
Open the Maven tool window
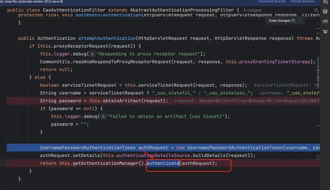325,21
